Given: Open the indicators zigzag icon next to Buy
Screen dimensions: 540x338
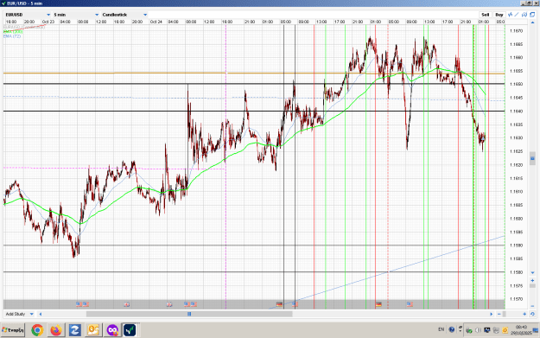Looking at the screenshot, I should (x=510, y=15).
